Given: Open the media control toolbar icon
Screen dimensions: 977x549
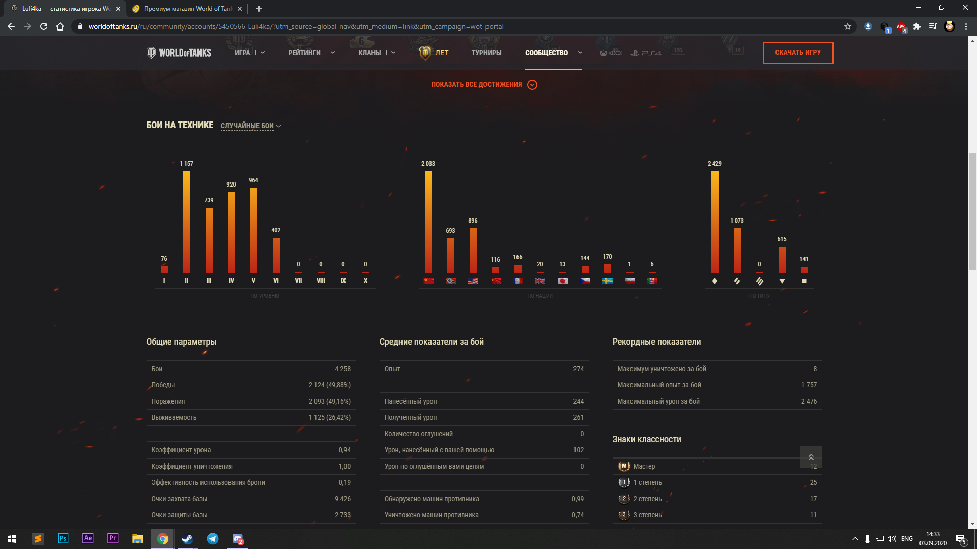Looking at the screenshot, I should 933,26.
